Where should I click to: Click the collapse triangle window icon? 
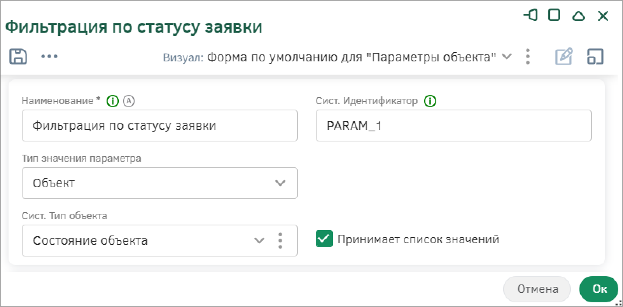tap(579, 16)
